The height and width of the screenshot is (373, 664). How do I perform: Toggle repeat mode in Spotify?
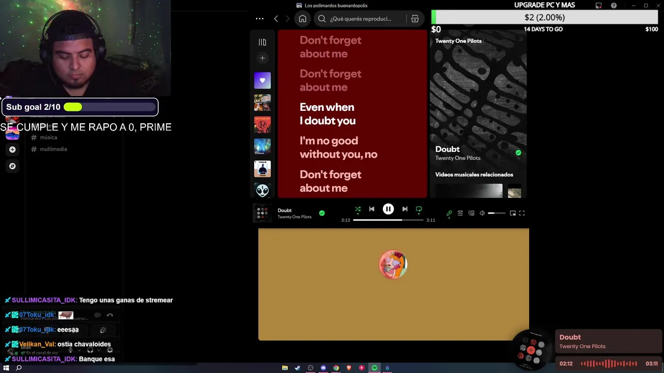[419, 209]
